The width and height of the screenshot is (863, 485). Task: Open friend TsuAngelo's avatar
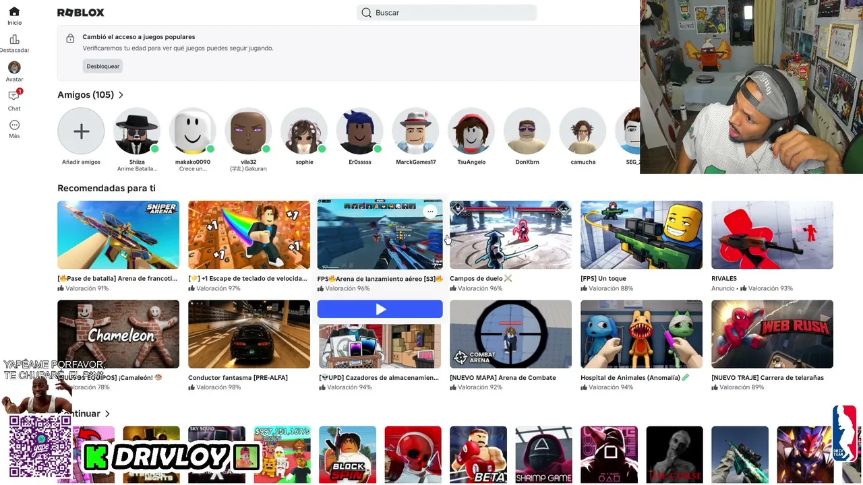tap(471, 131)
